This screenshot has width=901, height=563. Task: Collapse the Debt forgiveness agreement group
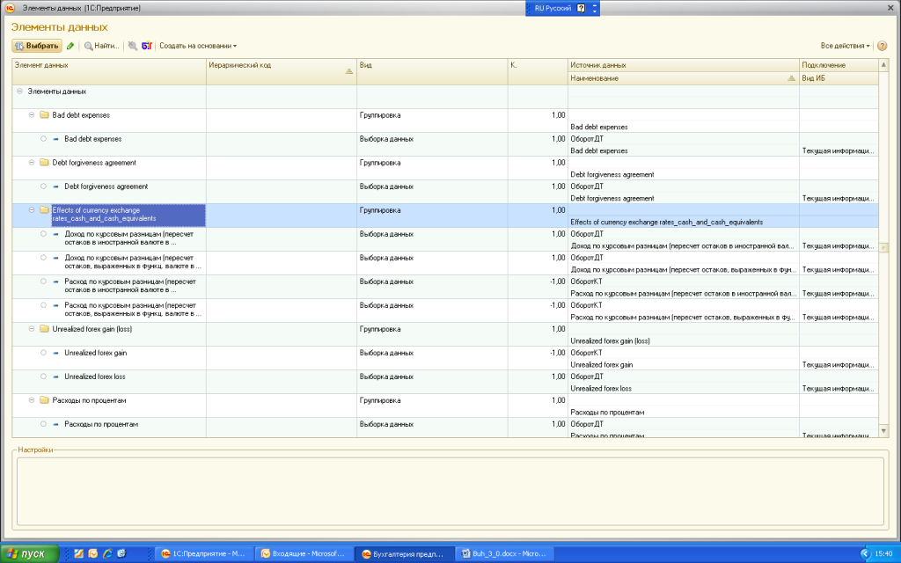(x=32, y=163)
